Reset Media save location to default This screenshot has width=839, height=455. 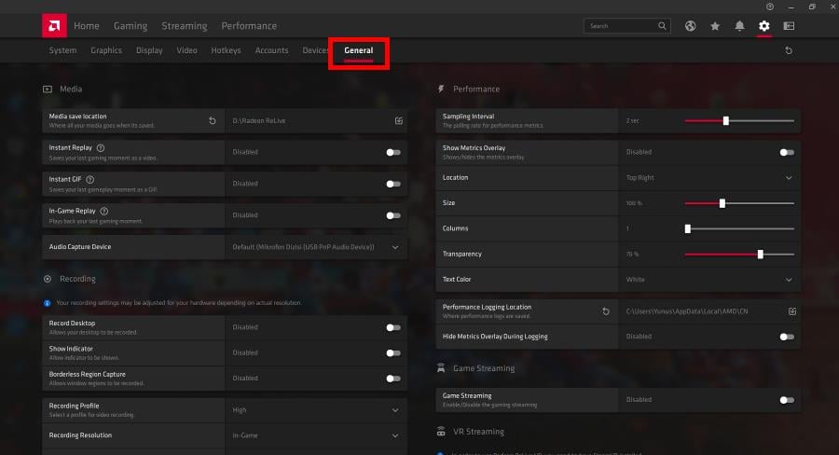click(213, 120)
